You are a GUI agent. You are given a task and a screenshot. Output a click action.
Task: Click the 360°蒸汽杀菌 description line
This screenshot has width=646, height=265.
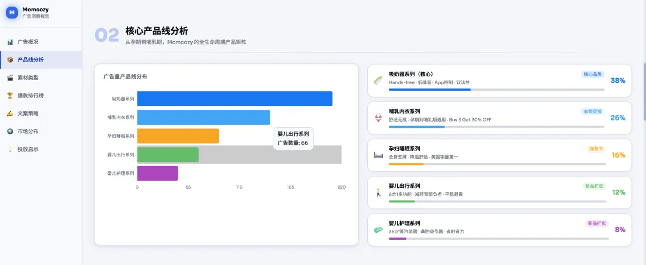click(x=426, y=232)
